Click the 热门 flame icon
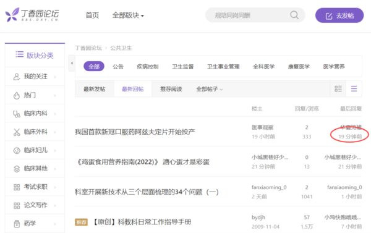This screenshot has width=371, height=233. [x=17, y=95]
